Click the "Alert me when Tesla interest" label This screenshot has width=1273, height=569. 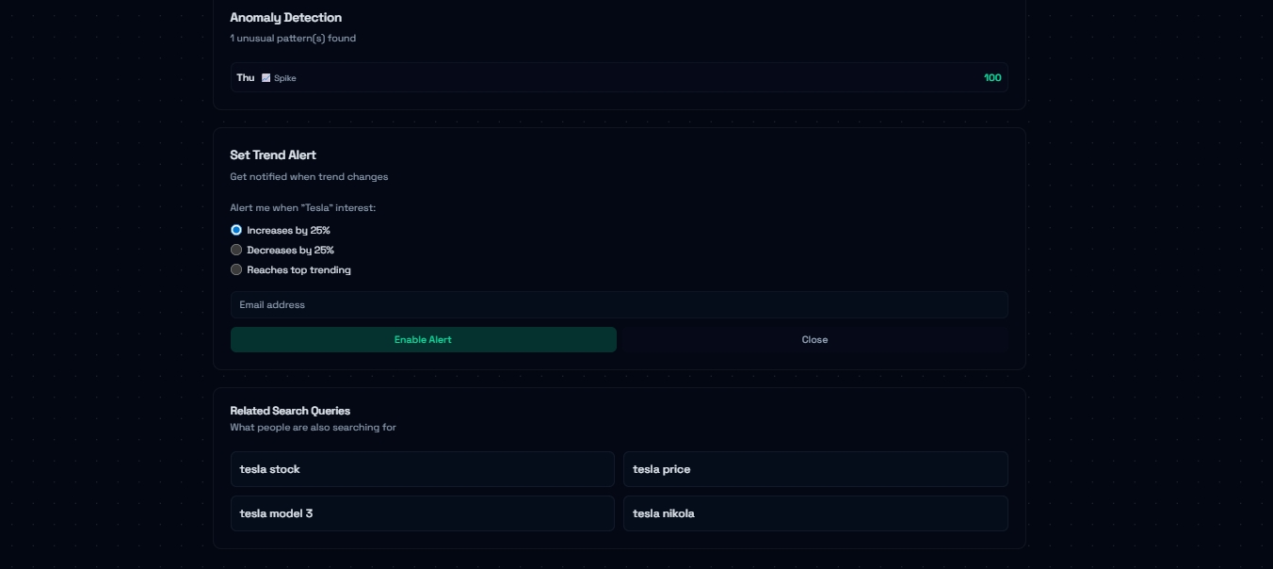click(x=302, y=207)
